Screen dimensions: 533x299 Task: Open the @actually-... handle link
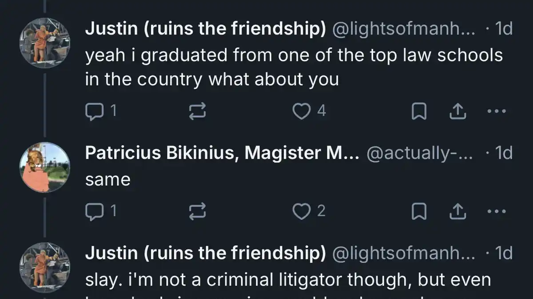(x=420, y=153)
